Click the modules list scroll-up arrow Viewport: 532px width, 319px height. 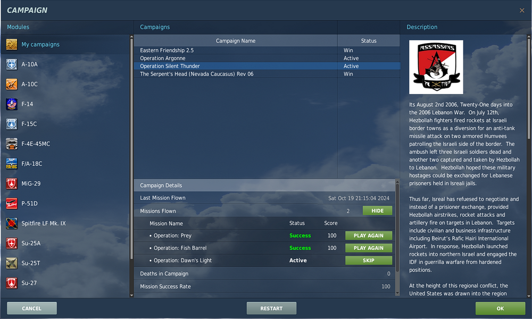131,37
